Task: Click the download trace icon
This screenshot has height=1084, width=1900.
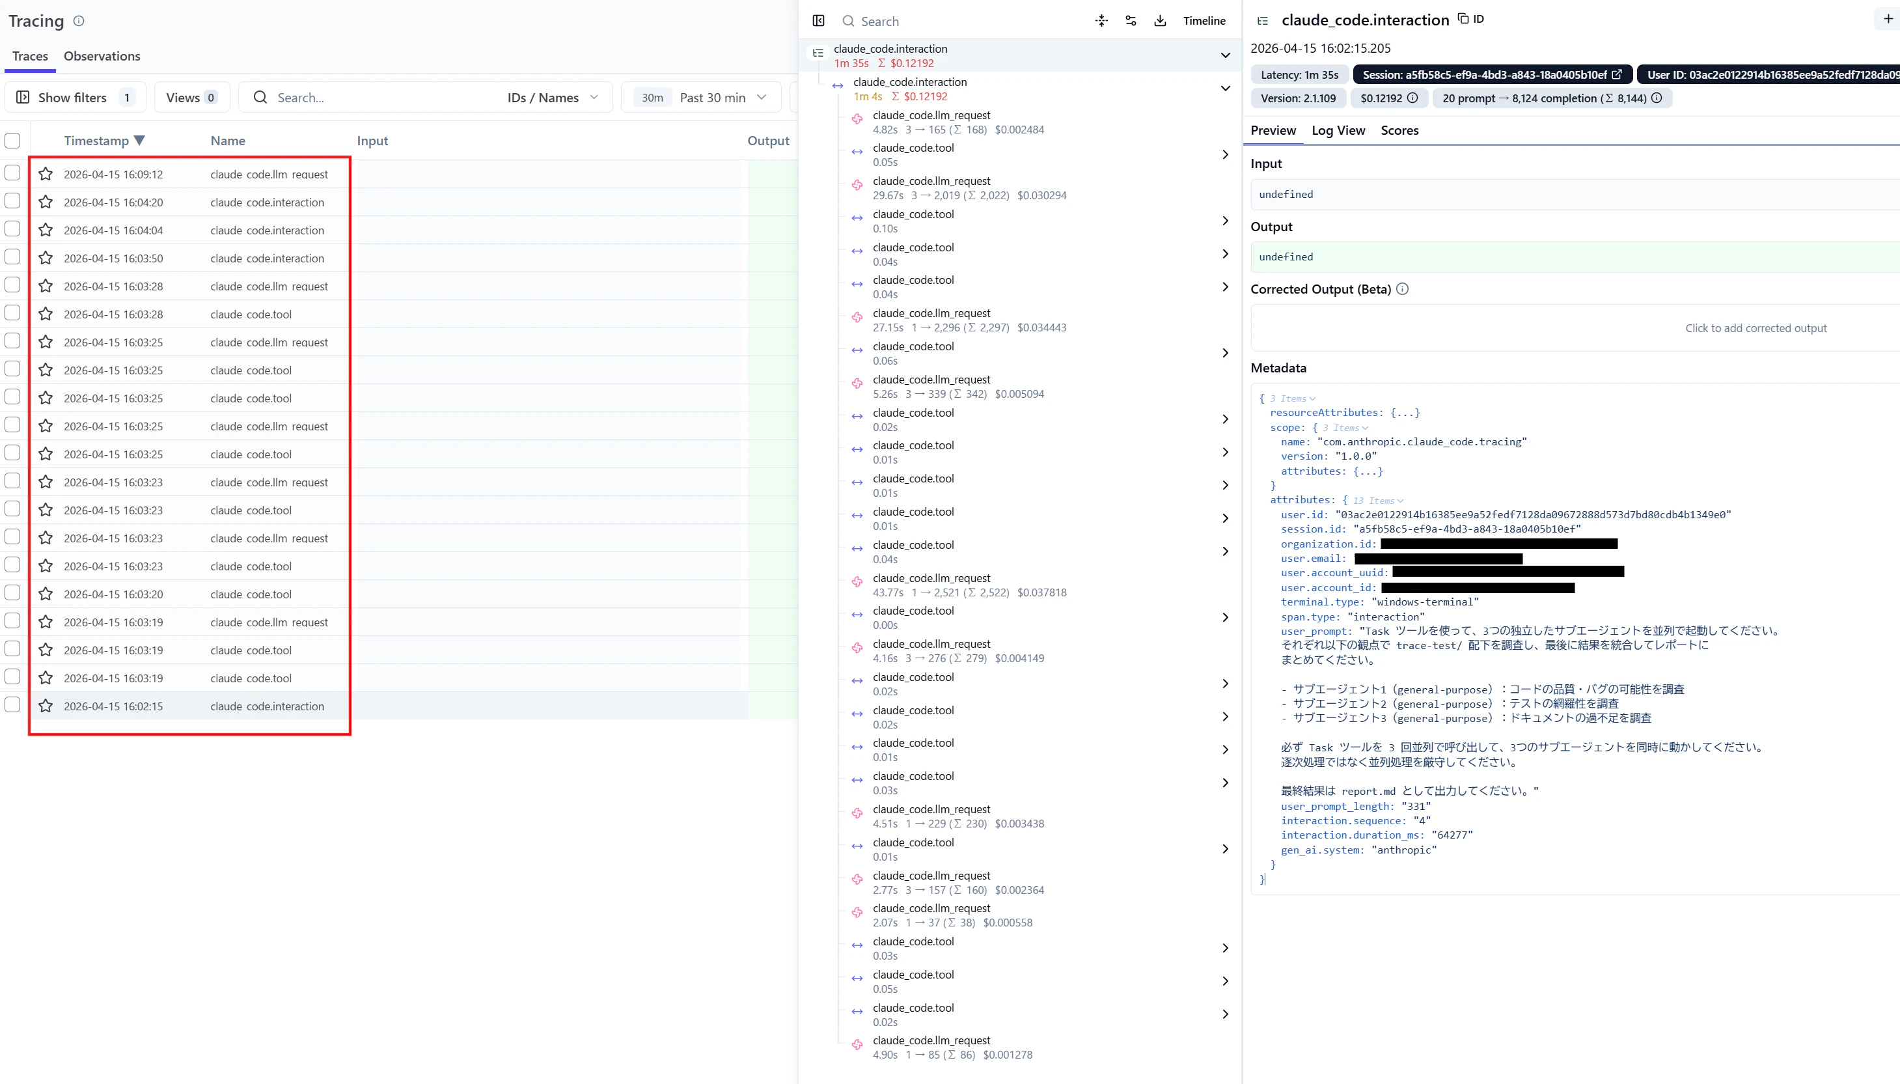Action: (x=1159, y=21)
